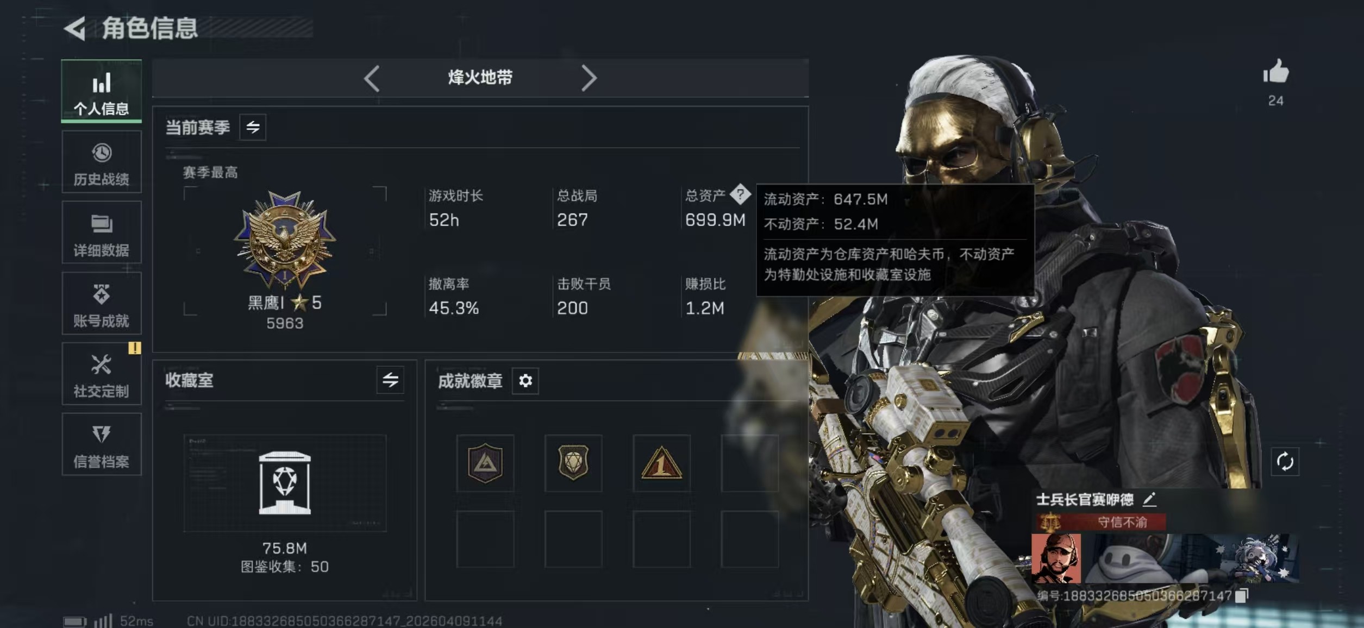
Task: Edit the nickname with the pencil icon
Action: click(x=1150, y=499)
